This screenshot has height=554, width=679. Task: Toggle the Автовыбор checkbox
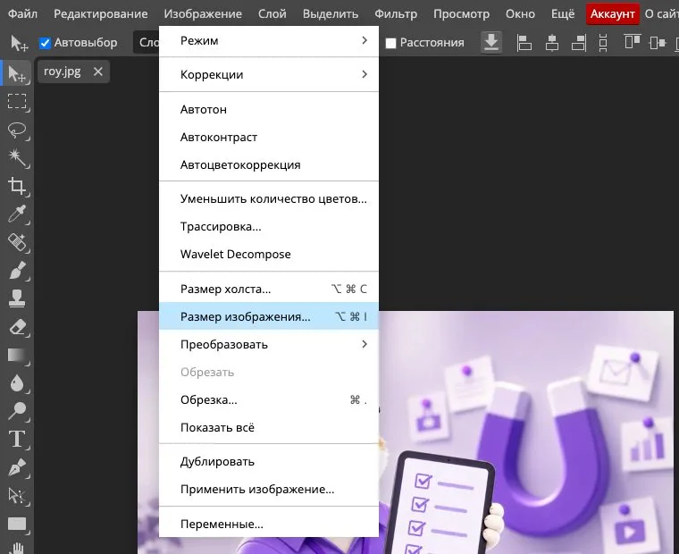coord(45,43)
